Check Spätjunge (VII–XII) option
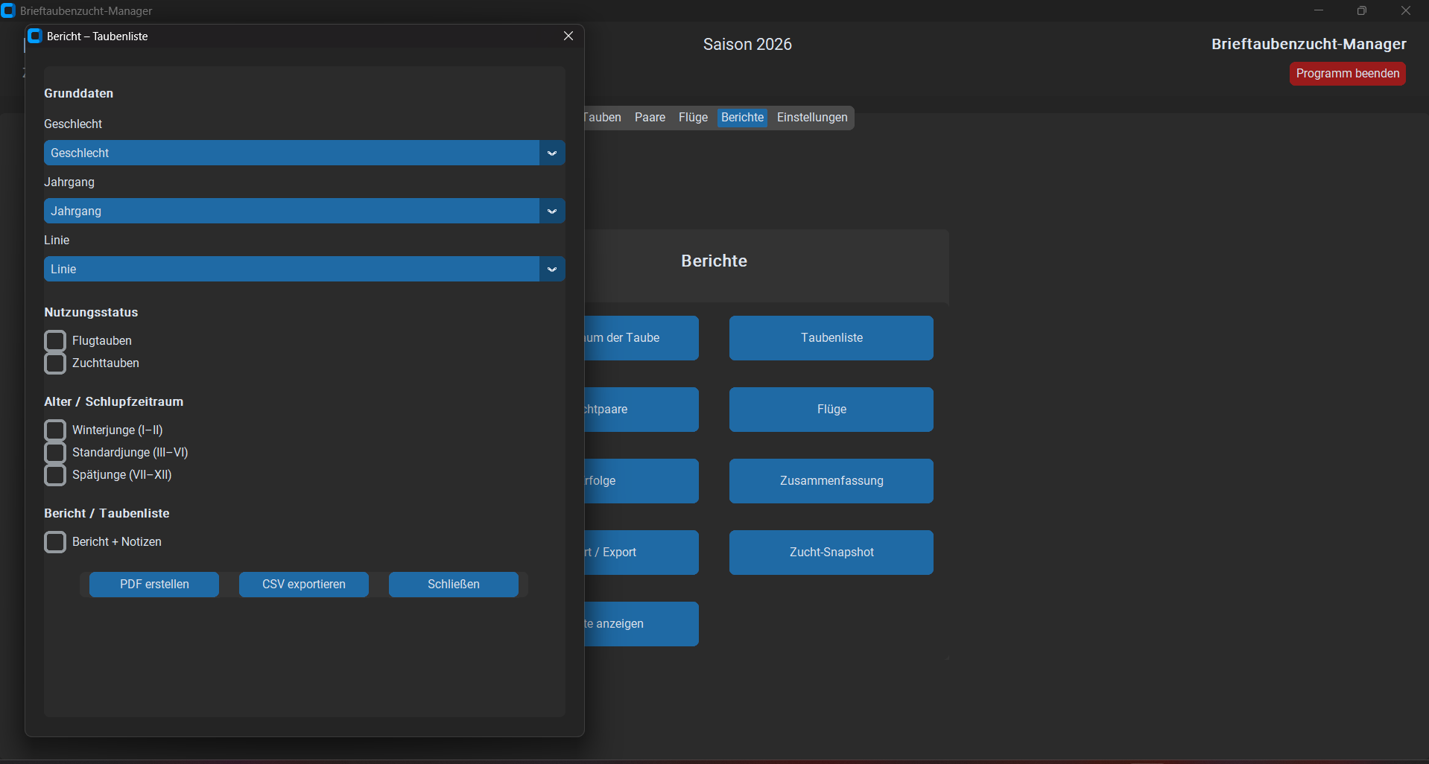This screenshot has height=764, width=1429. tap(55, 475)
